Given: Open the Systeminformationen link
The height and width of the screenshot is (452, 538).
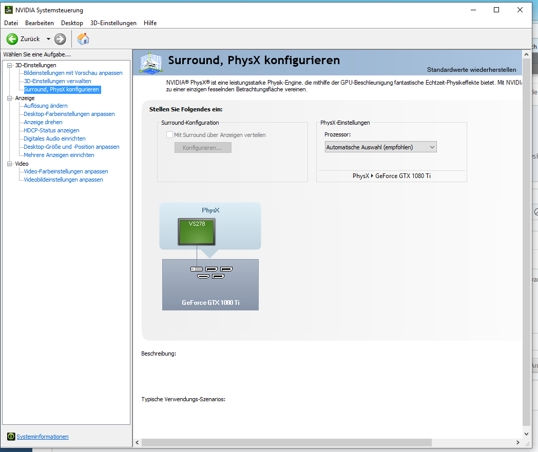Looking at the screenshot, I should click(x=43, y=437).
